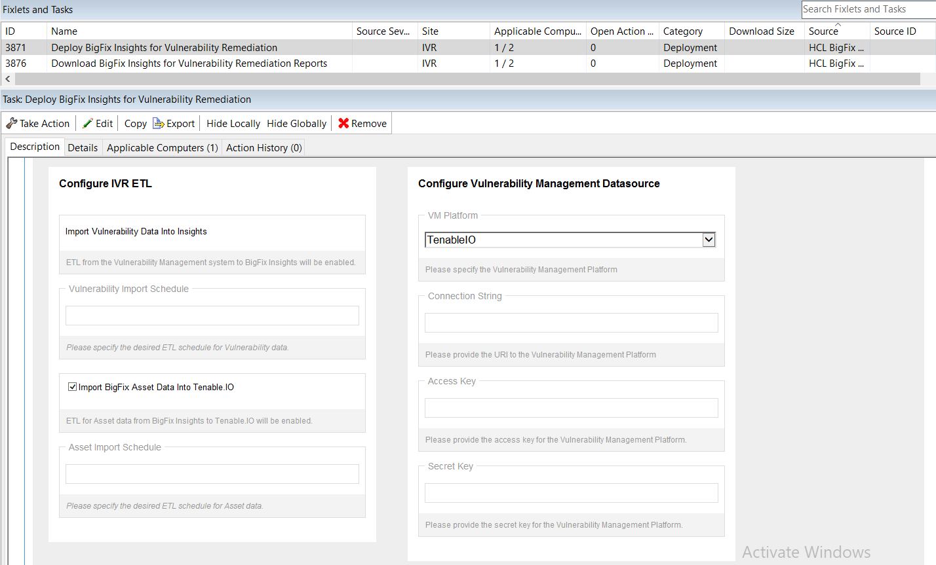Click the Source column header
936x565 pixels.
(x=837, y=31)
